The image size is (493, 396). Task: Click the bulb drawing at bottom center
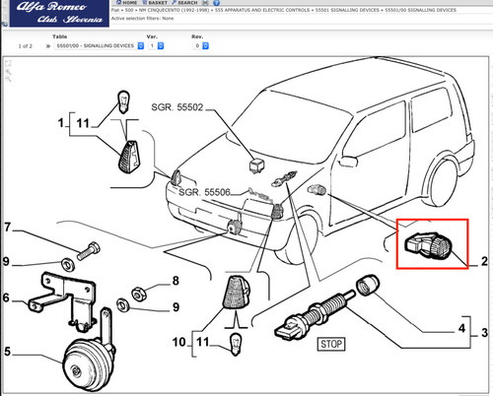(x=236, y=344)
